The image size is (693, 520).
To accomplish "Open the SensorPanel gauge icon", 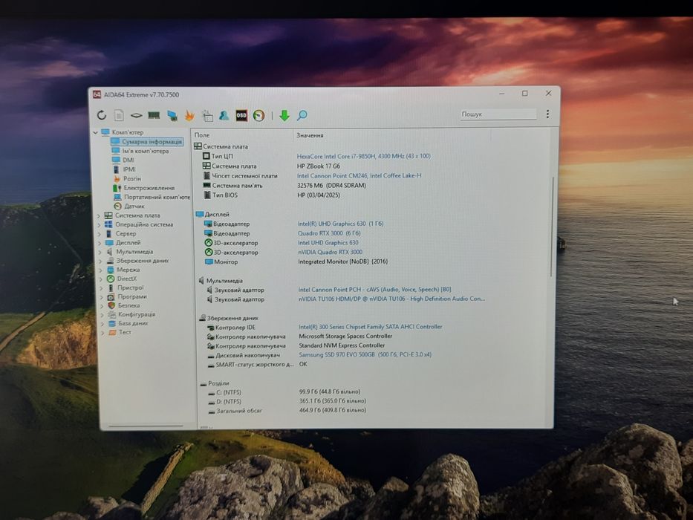I will click(258, 116).
